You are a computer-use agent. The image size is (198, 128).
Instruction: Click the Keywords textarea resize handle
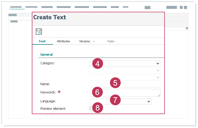(159, 95)
